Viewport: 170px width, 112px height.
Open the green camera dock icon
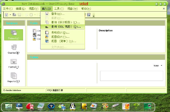147,106
